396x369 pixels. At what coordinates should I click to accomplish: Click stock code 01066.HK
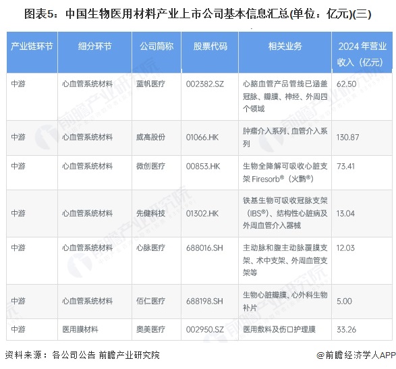click(202, 138)
